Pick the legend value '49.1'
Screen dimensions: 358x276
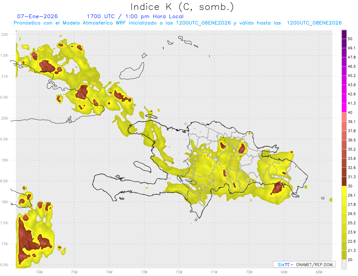351,48
